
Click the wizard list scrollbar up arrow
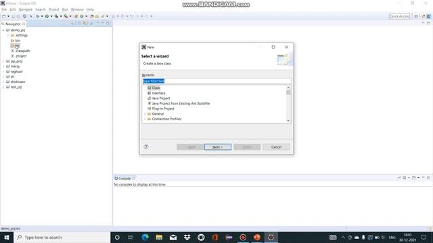tap(288, 88)
